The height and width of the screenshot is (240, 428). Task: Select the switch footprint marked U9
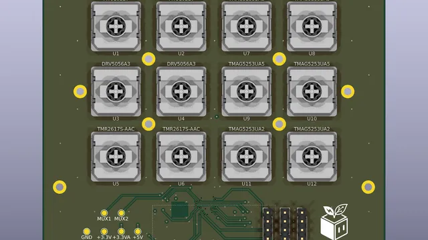click(247, 91)
